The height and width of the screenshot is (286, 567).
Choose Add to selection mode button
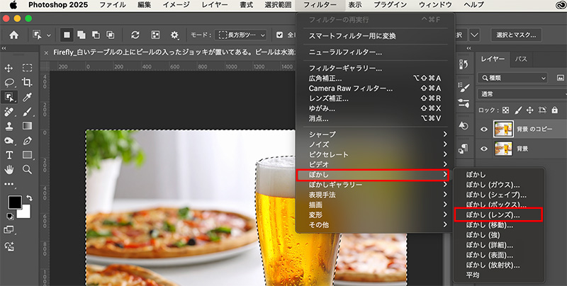(x=82, y=35)
